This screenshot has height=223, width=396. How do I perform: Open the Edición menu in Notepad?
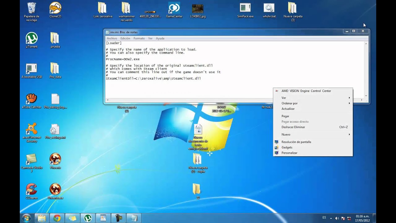pyautogui.click(x=125, y=38)
